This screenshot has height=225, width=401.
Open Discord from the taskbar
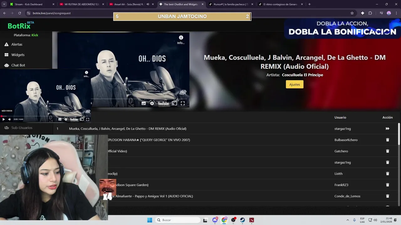pos(215,220)
